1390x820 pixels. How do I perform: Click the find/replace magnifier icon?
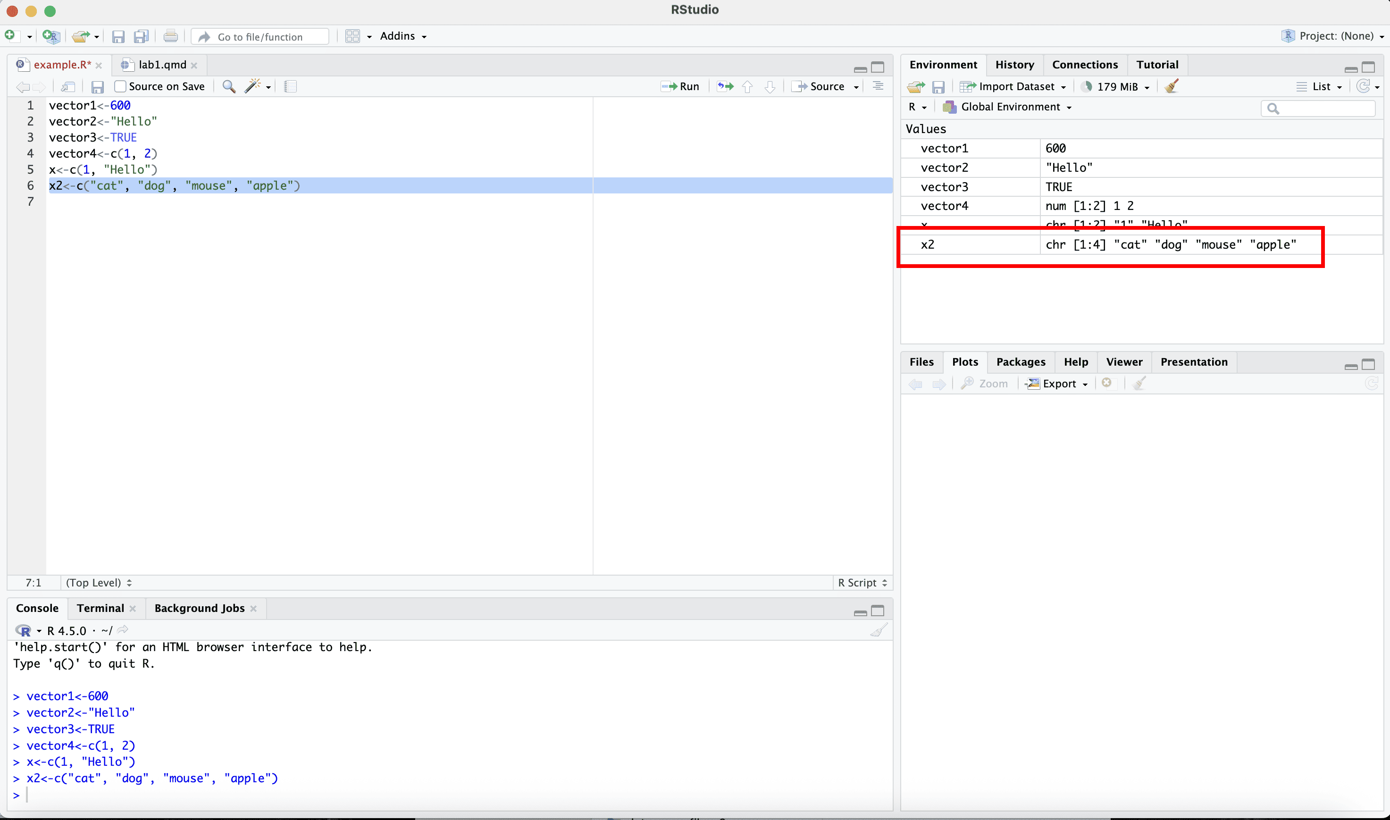229,86
